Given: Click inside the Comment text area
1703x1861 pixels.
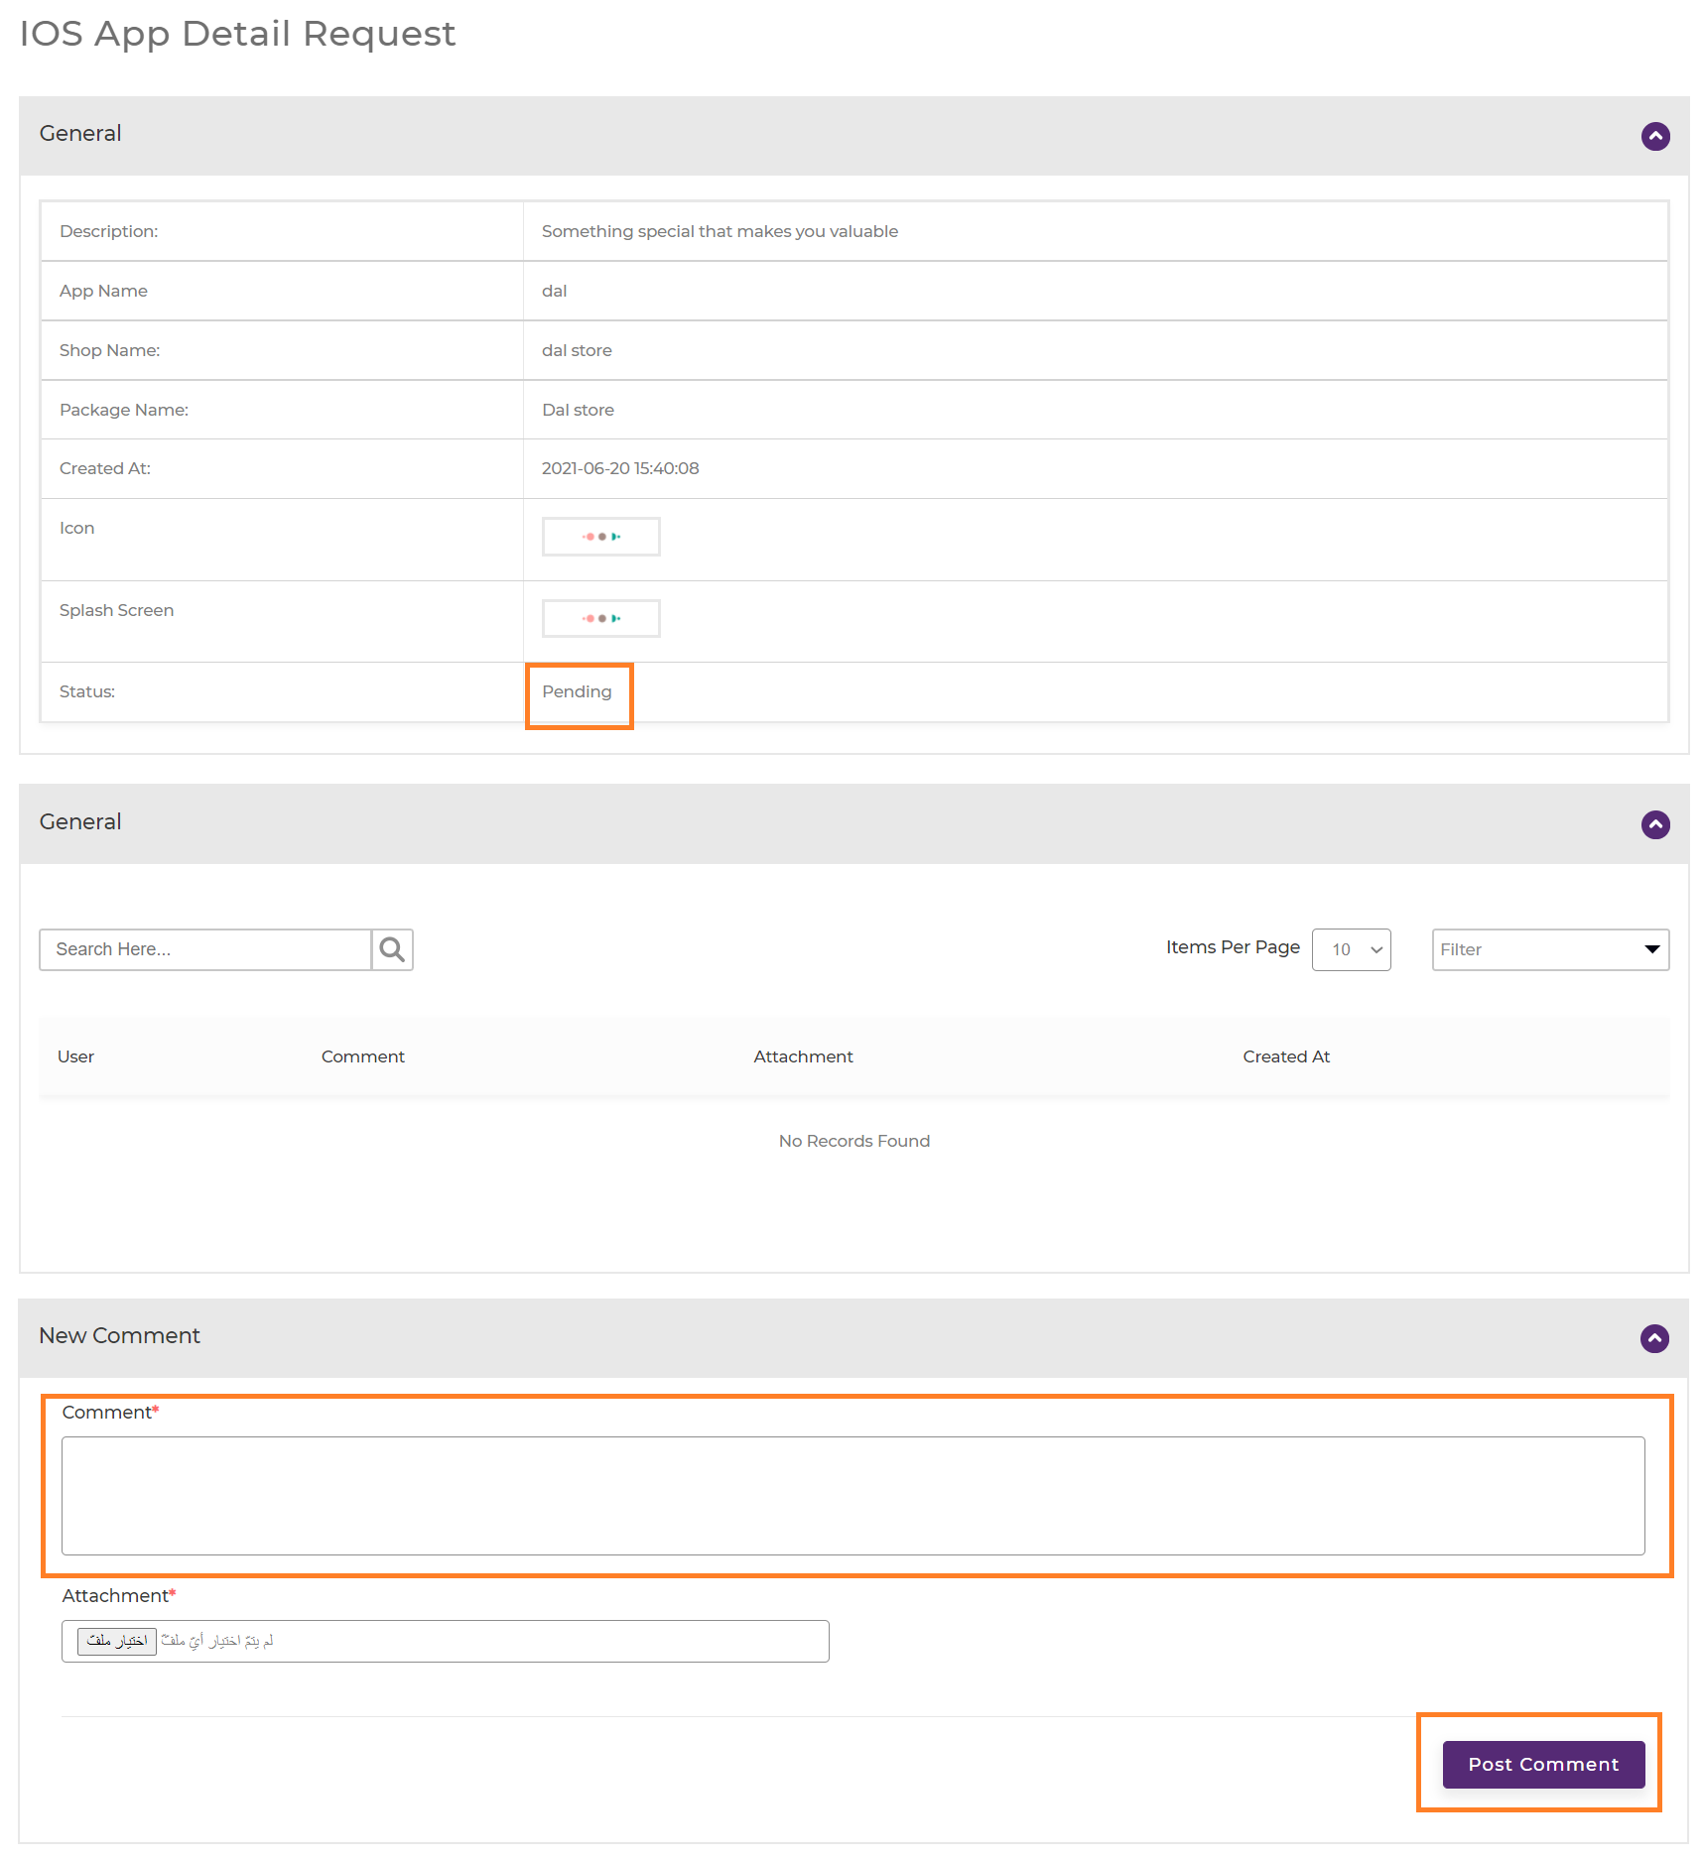Looking at the screenshot, I should pyautogui.click(x=852, y=1495).
